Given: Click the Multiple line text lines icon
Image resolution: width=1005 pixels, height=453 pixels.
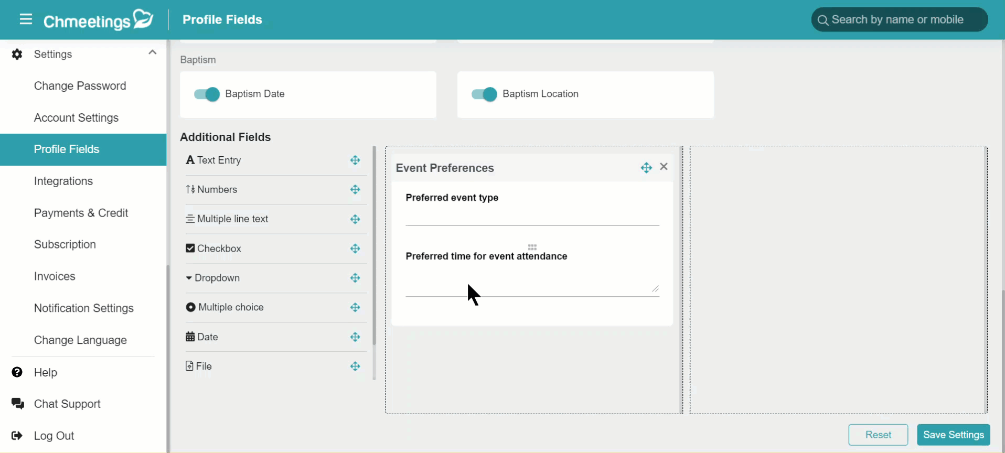Looking at the screenshot, I should pos(190,219).
